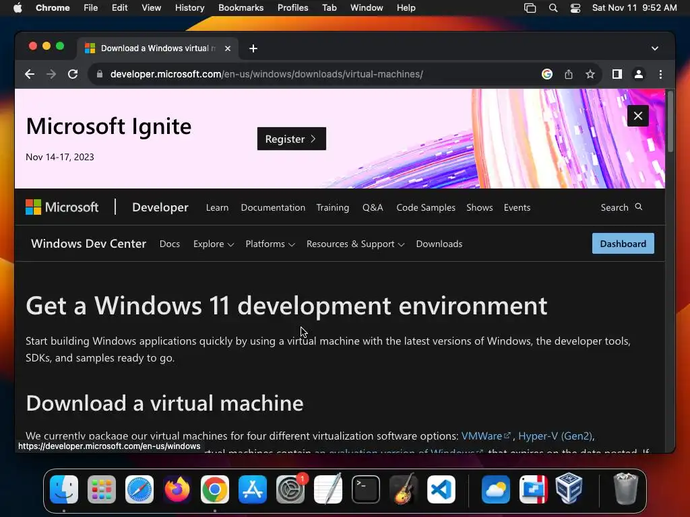This screenshot has width=690, height=517.
Task: Click the share page icon
Action: click(x=569, y=74)
